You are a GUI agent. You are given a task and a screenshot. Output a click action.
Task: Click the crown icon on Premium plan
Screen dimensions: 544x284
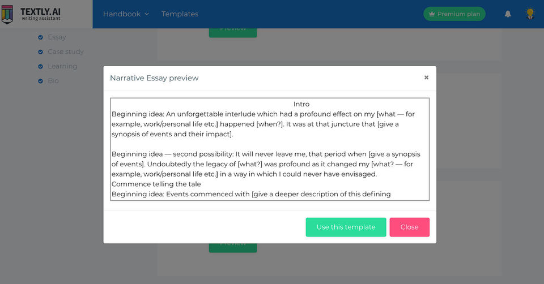point(431,14)
